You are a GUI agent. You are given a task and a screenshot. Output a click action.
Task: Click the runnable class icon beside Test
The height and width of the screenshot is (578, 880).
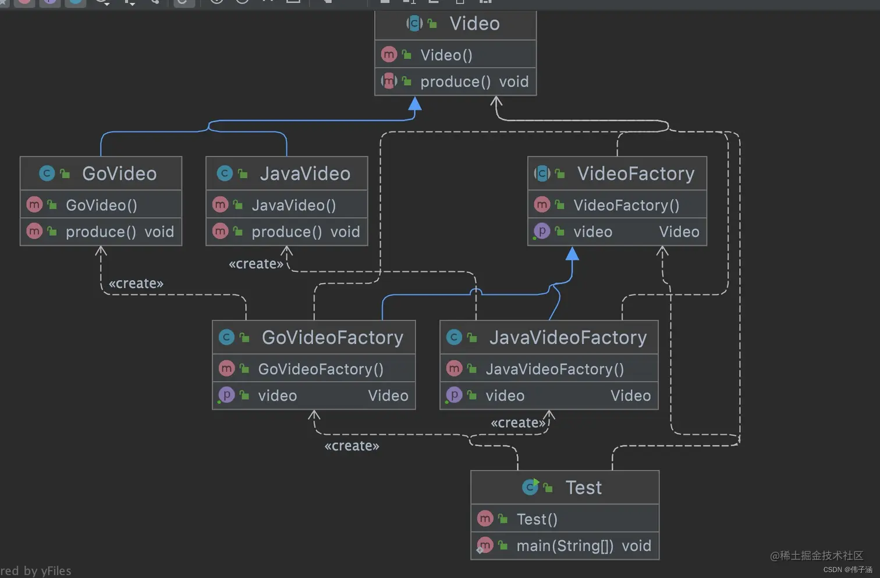pos(531,487)
